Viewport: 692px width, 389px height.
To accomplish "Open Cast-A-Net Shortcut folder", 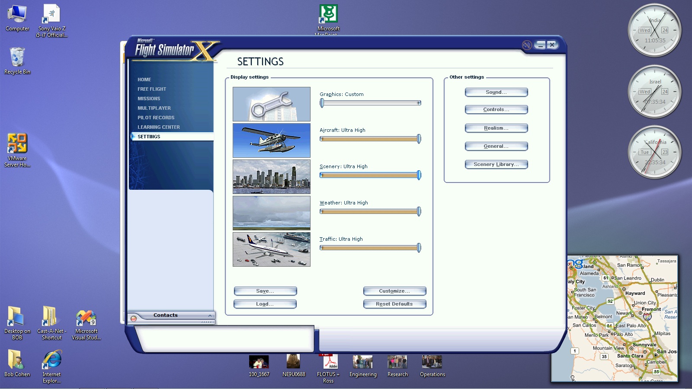I will point(51,323).
